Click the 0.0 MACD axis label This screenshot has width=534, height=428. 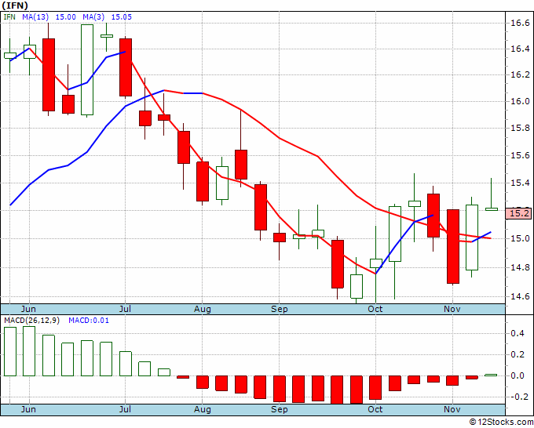(x=518, y=375)
